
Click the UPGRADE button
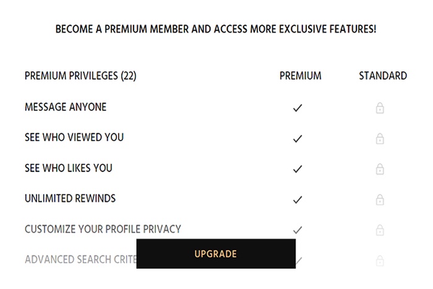[216, 254]
